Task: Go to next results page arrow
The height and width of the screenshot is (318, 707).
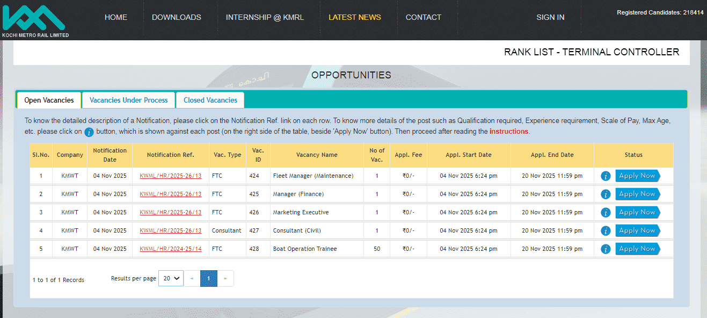Action: click(225, 278)
